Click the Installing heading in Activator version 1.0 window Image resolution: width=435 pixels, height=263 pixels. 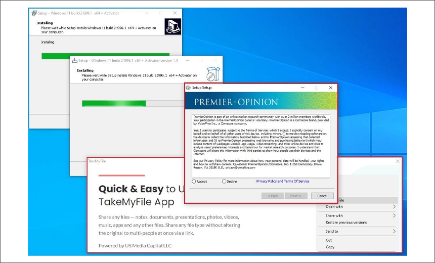85,70
